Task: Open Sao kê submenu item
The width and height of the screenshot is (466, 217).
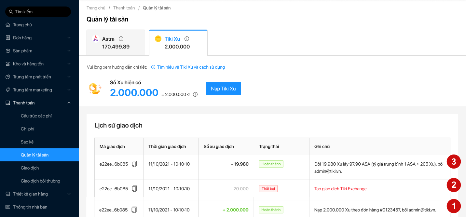Action: pyautogui.click(x=39, y=142)
